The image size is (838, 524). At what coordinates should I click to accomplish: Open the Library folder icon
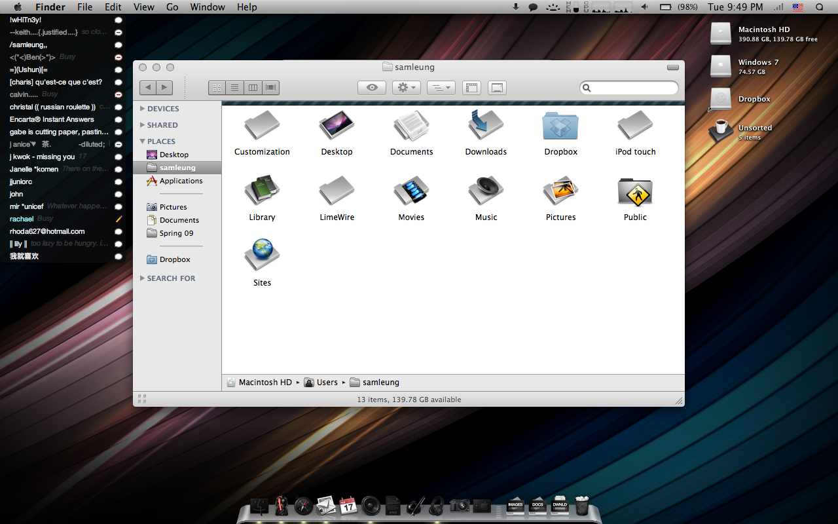coord(262,191)
